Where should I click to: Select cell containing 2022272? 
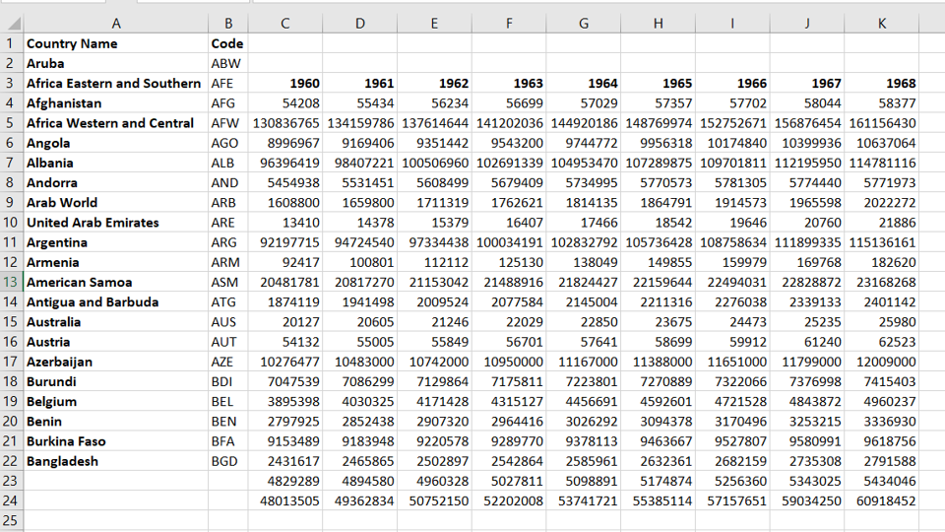tap(882, 203)
